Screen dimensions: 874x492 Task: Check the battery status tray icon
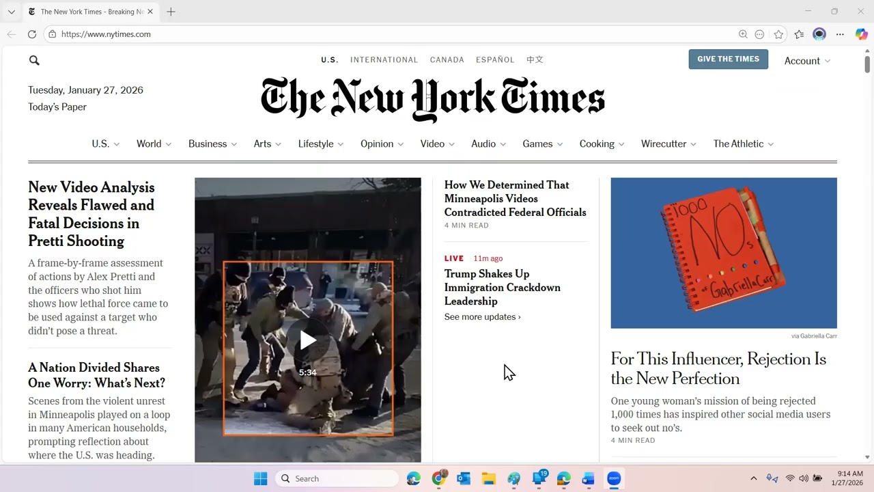[x=817, y=478]
